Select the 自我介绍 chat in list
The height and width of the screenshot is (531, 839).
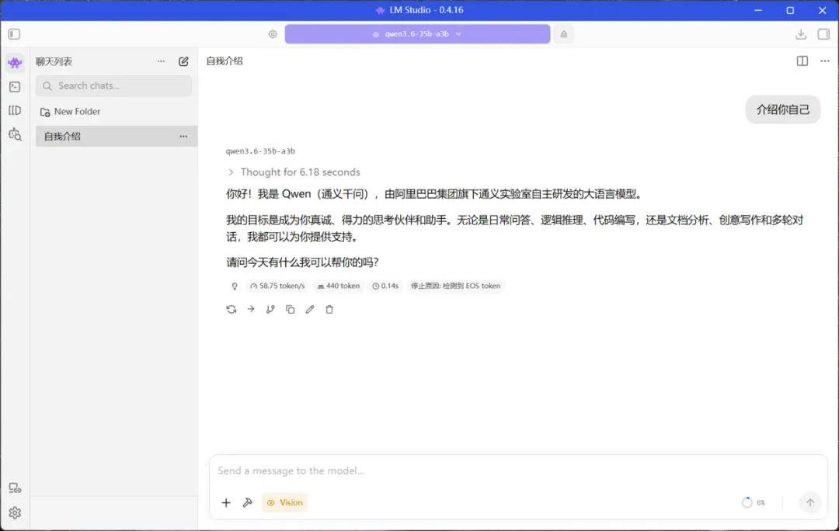116,137
